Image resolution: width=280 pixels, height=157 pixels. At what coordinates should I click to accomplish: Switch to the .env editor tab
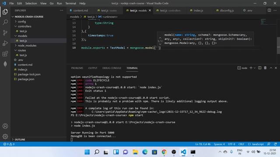tap(249, 10)
